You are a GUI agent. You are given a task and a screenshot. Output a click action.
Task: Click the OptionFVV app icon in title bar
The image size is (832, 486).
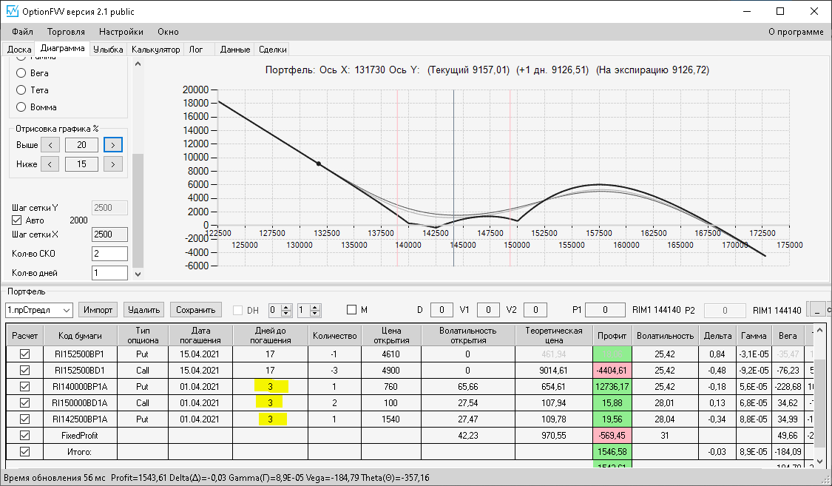click(x=12, y=11)
